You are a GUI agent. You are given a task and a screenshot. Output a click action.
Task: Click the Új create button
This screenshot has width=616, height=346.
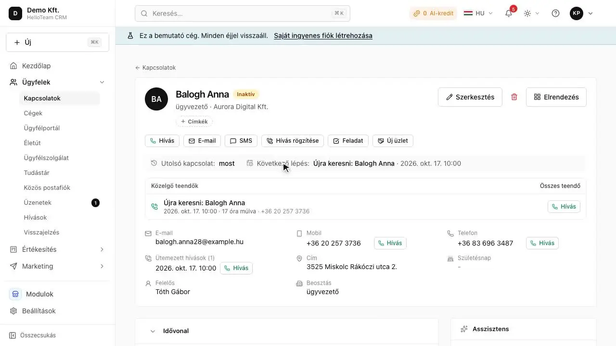(57, 42)
